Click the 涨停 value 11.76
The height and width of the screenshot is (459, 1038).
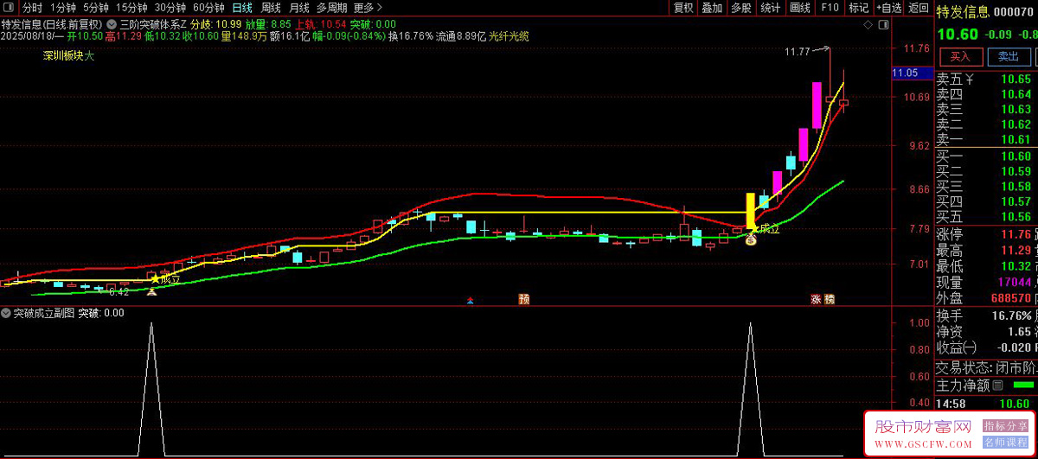(1016, 234)
